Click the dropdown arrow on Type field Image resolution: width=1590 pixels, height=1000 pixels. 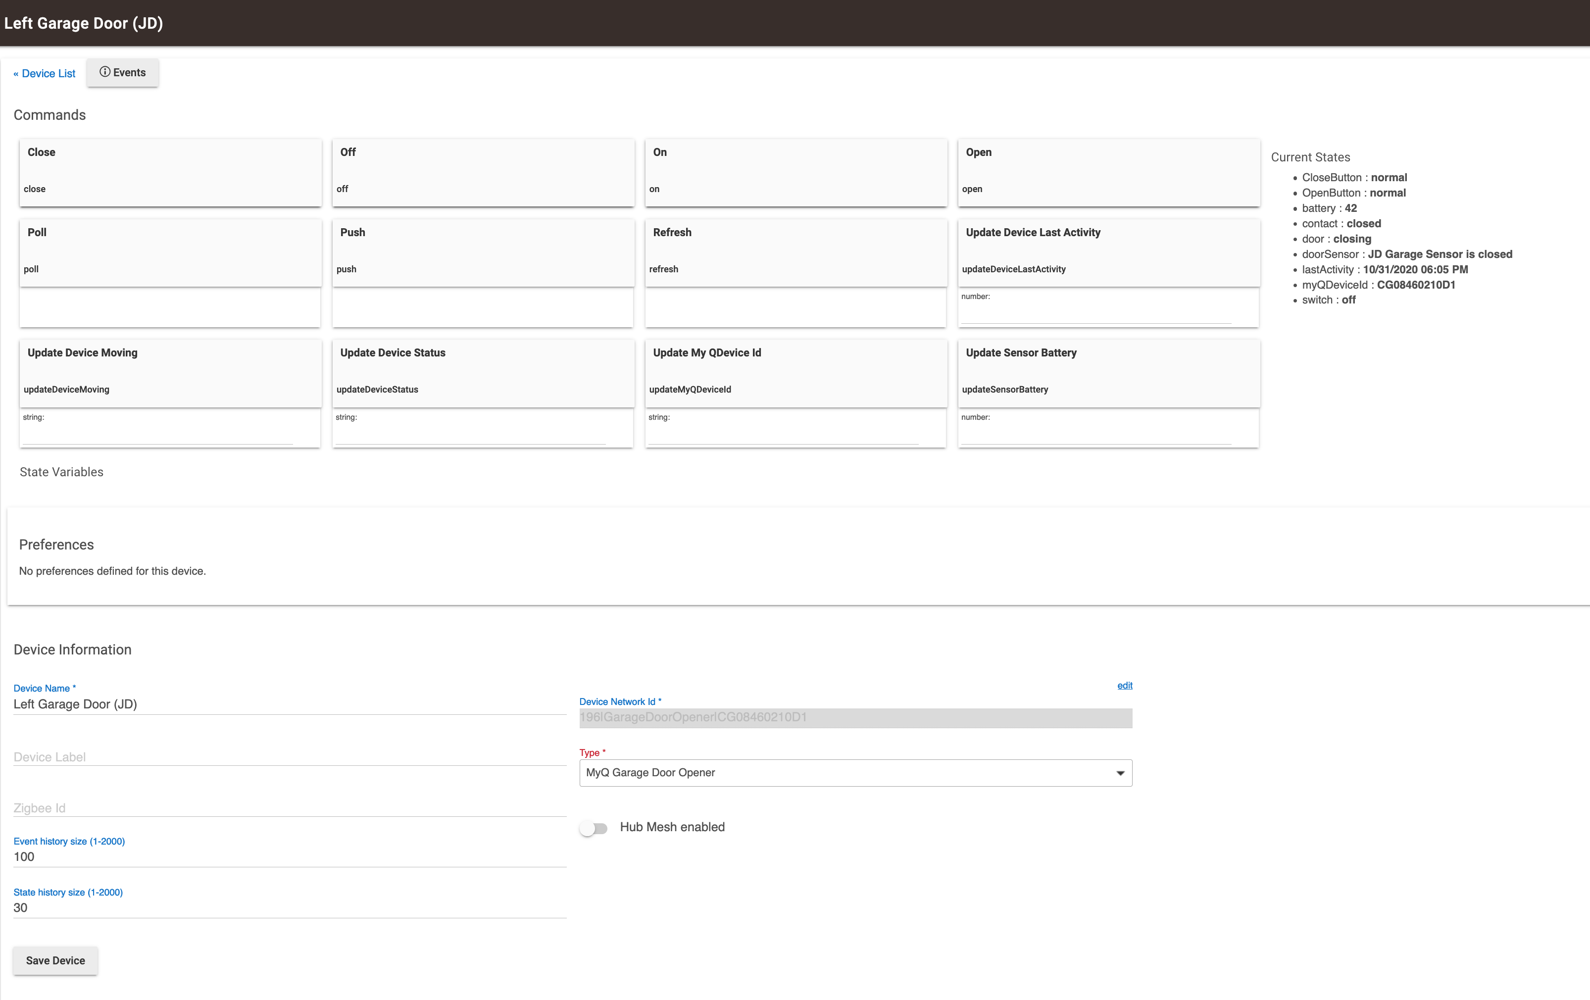tap(1120, 773)
